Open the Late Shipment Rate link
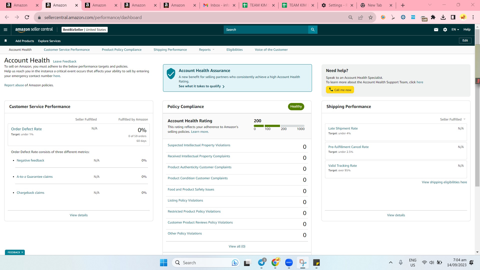The image size is (480, 270). [x=343, y=128]
